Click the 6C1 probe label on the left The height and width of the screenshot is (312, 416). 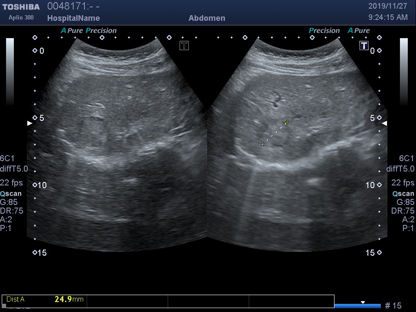coord(7,159)
